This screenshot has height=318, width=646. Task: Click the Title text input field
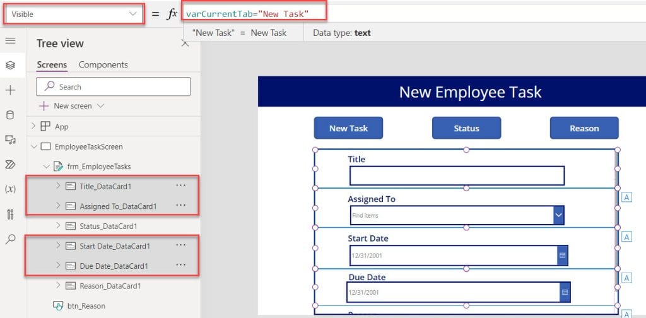[457, 176]
